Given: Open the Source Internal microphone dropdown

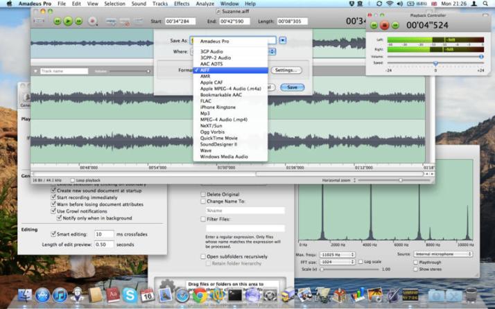Looking at the screenshot, I should pos(443,254).
